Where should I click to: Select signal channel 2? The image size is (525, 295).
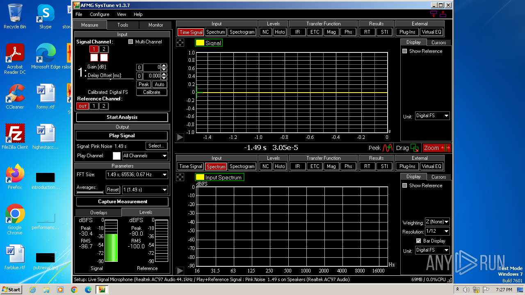click(104, 49)
